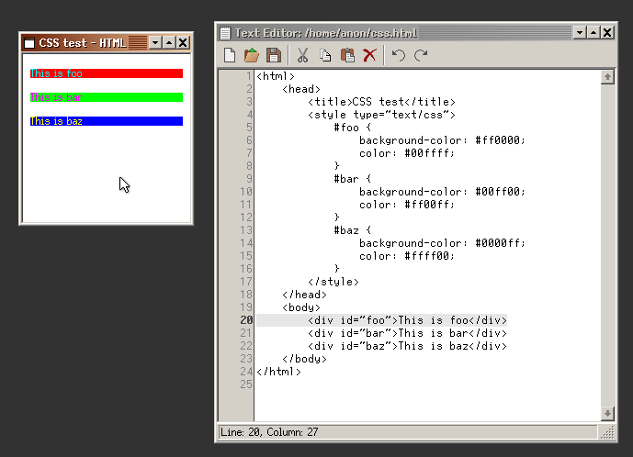Click the '</head>' line in the editor

coord(304,295)
